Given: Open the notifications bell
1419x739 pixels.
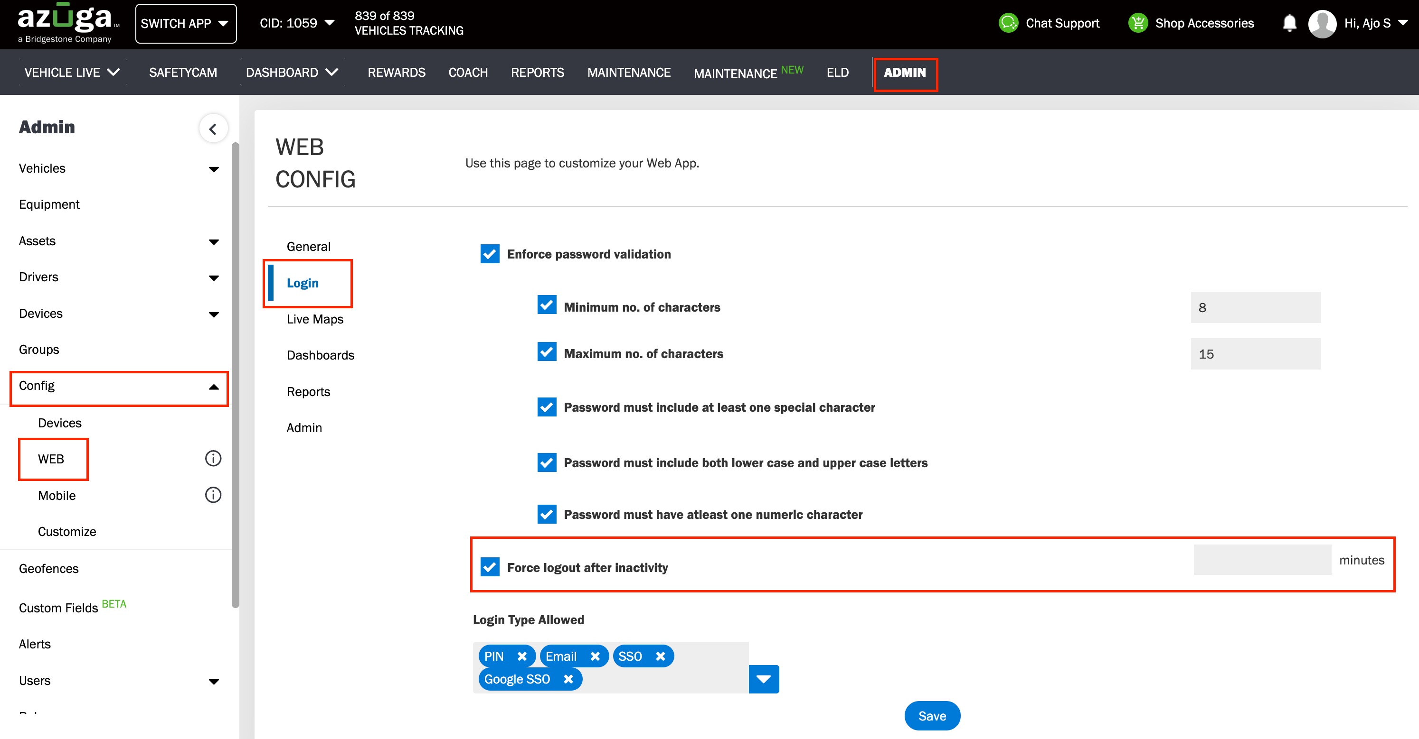Looking at the screenshot, I should [1289, 23].
